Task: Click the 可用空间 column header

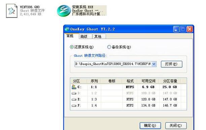Action: 148,81
